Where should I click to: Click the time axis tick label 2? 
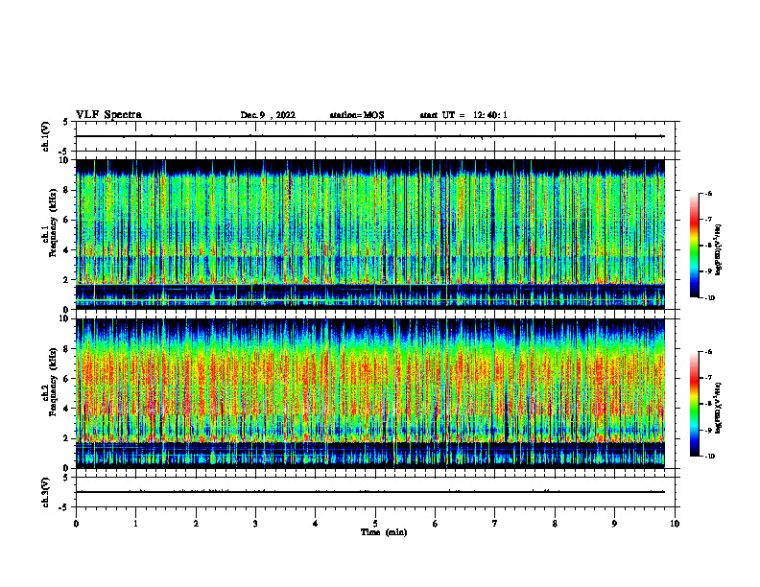coord(196,524)
